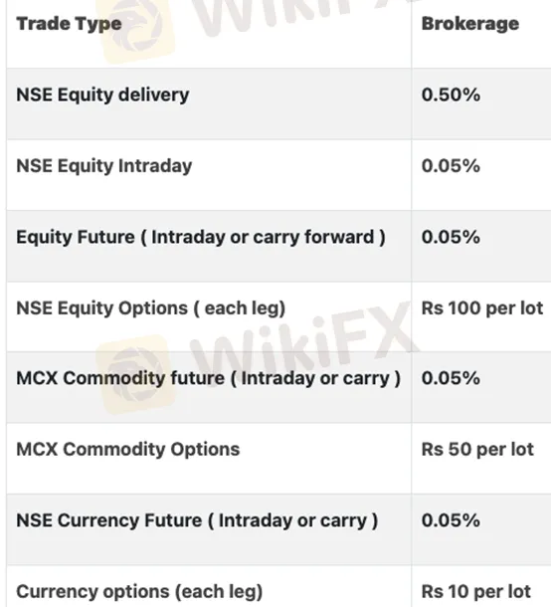Click the Rs 50 per lot value

pos(477,450)
